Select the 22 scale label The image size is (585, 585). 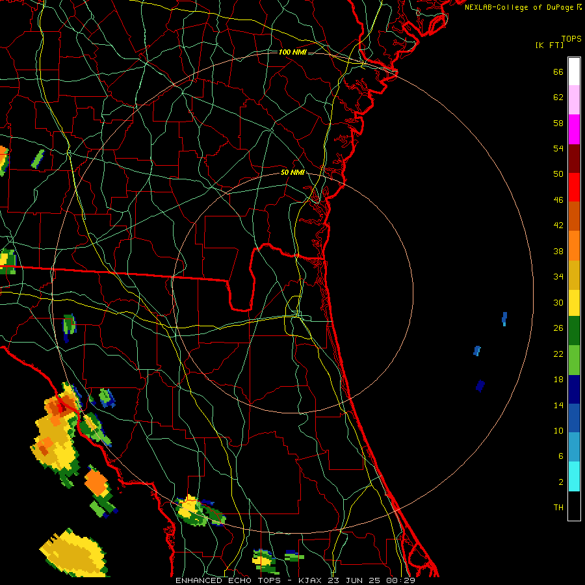558,354
